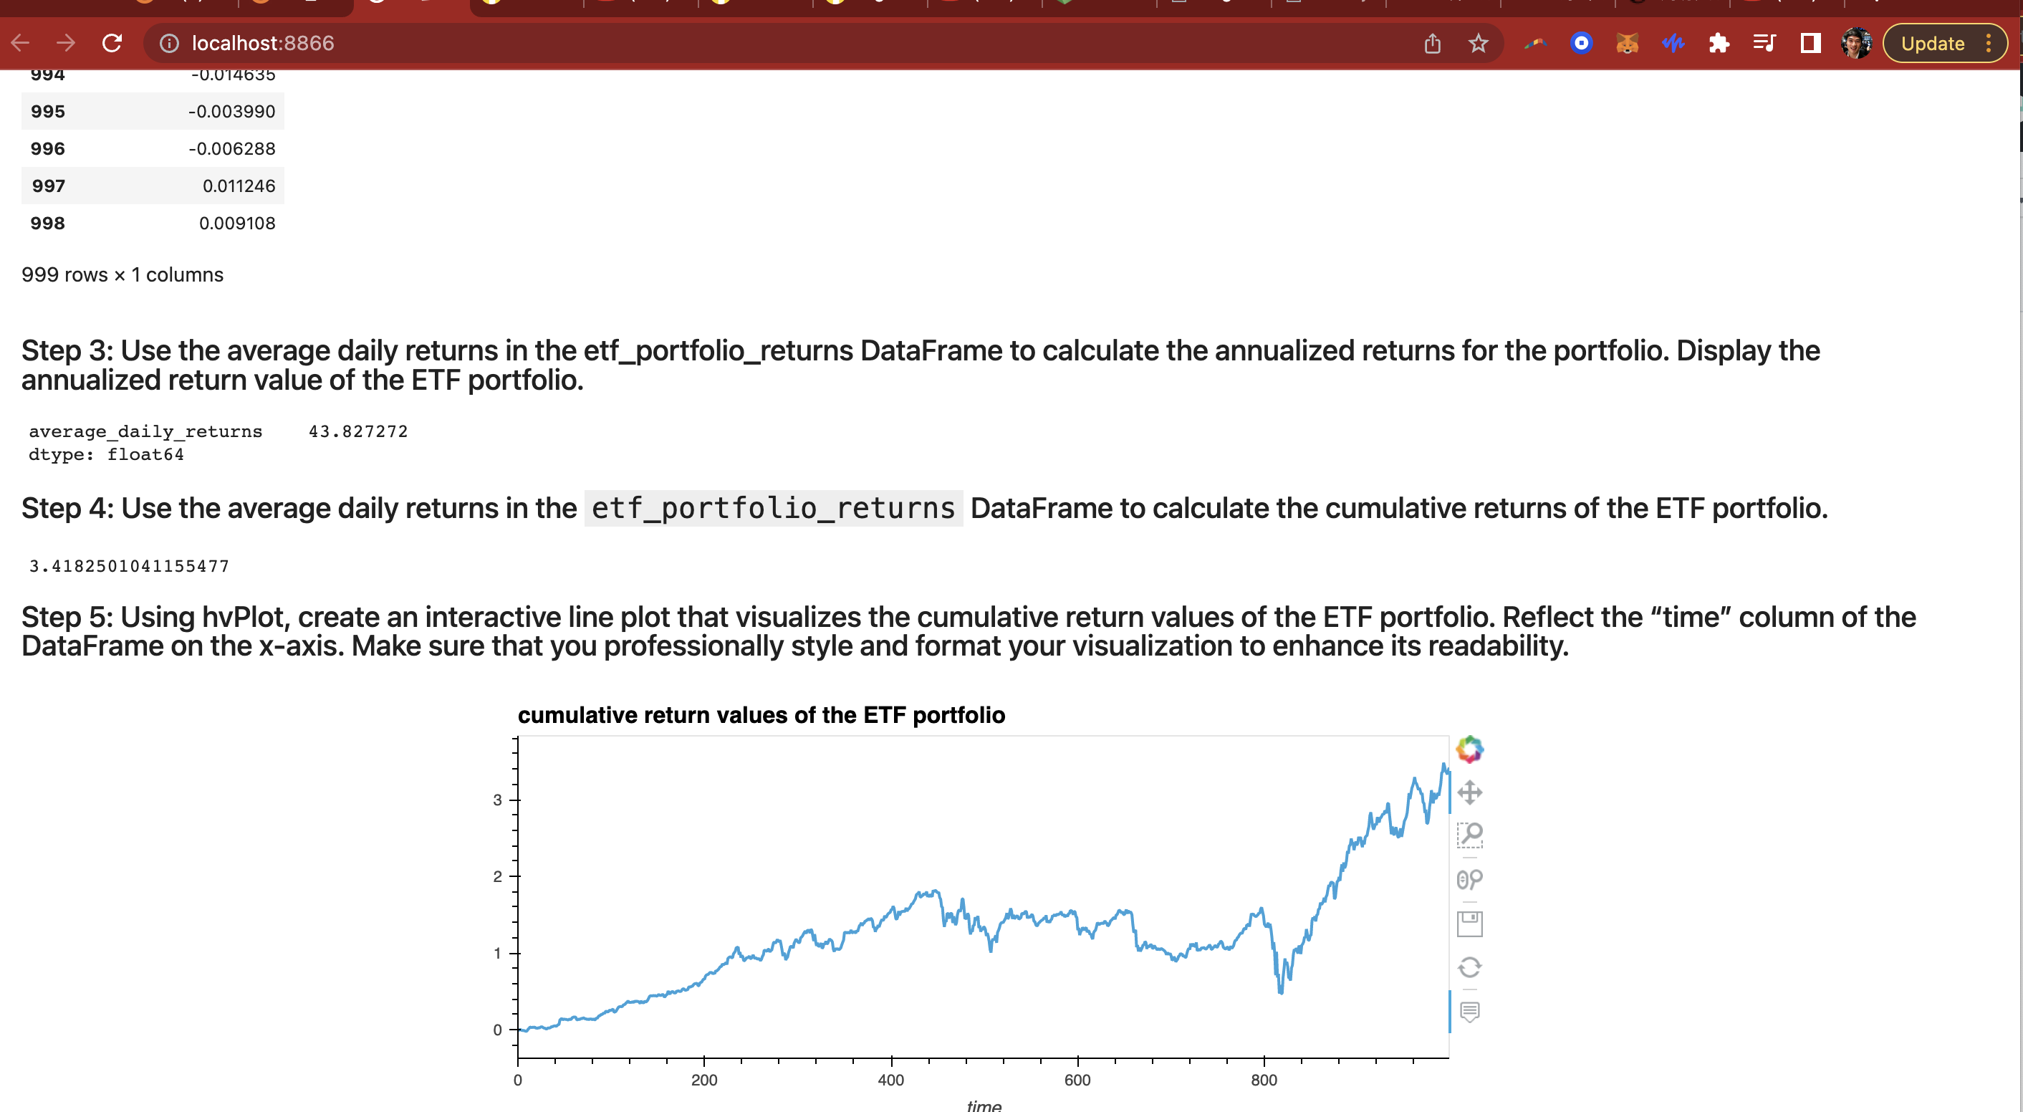Reload the localhost page

[x=112, y=43]
